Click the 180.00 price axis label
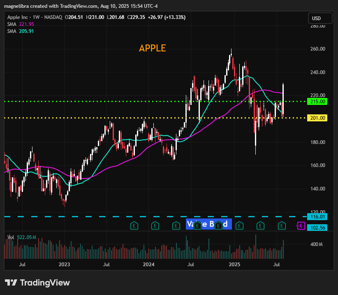 click(317, 142)
